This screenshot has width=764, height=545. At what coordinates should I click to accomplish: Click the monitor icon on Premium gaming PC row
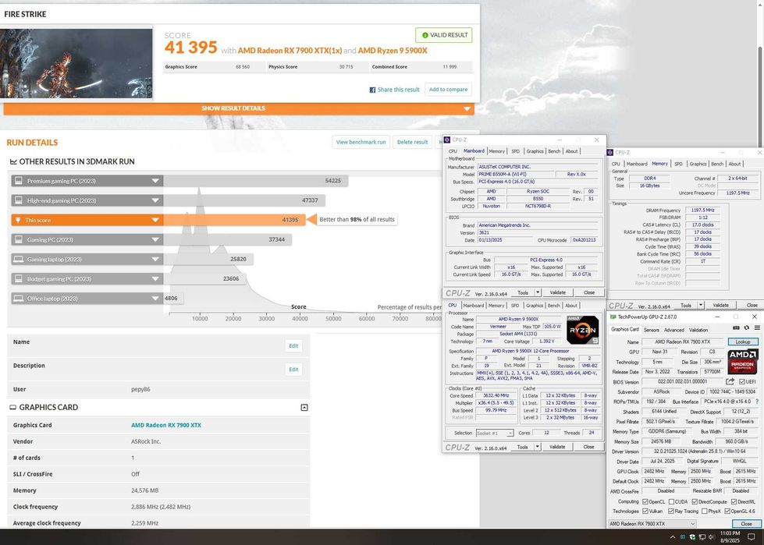point(19,181)
